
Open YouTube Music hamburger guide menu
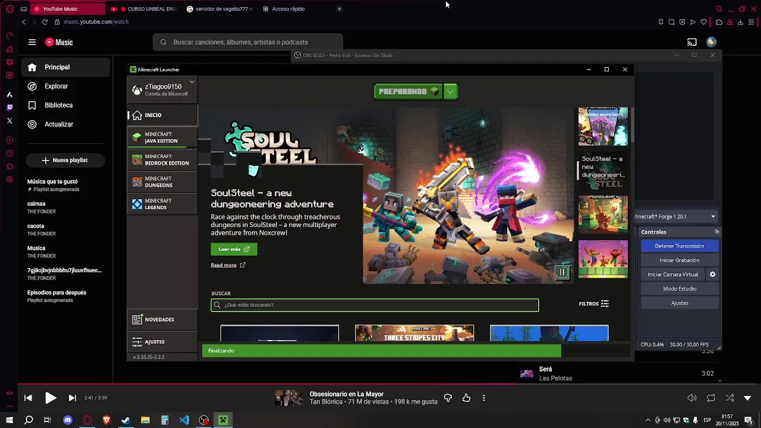coord(32,42)
